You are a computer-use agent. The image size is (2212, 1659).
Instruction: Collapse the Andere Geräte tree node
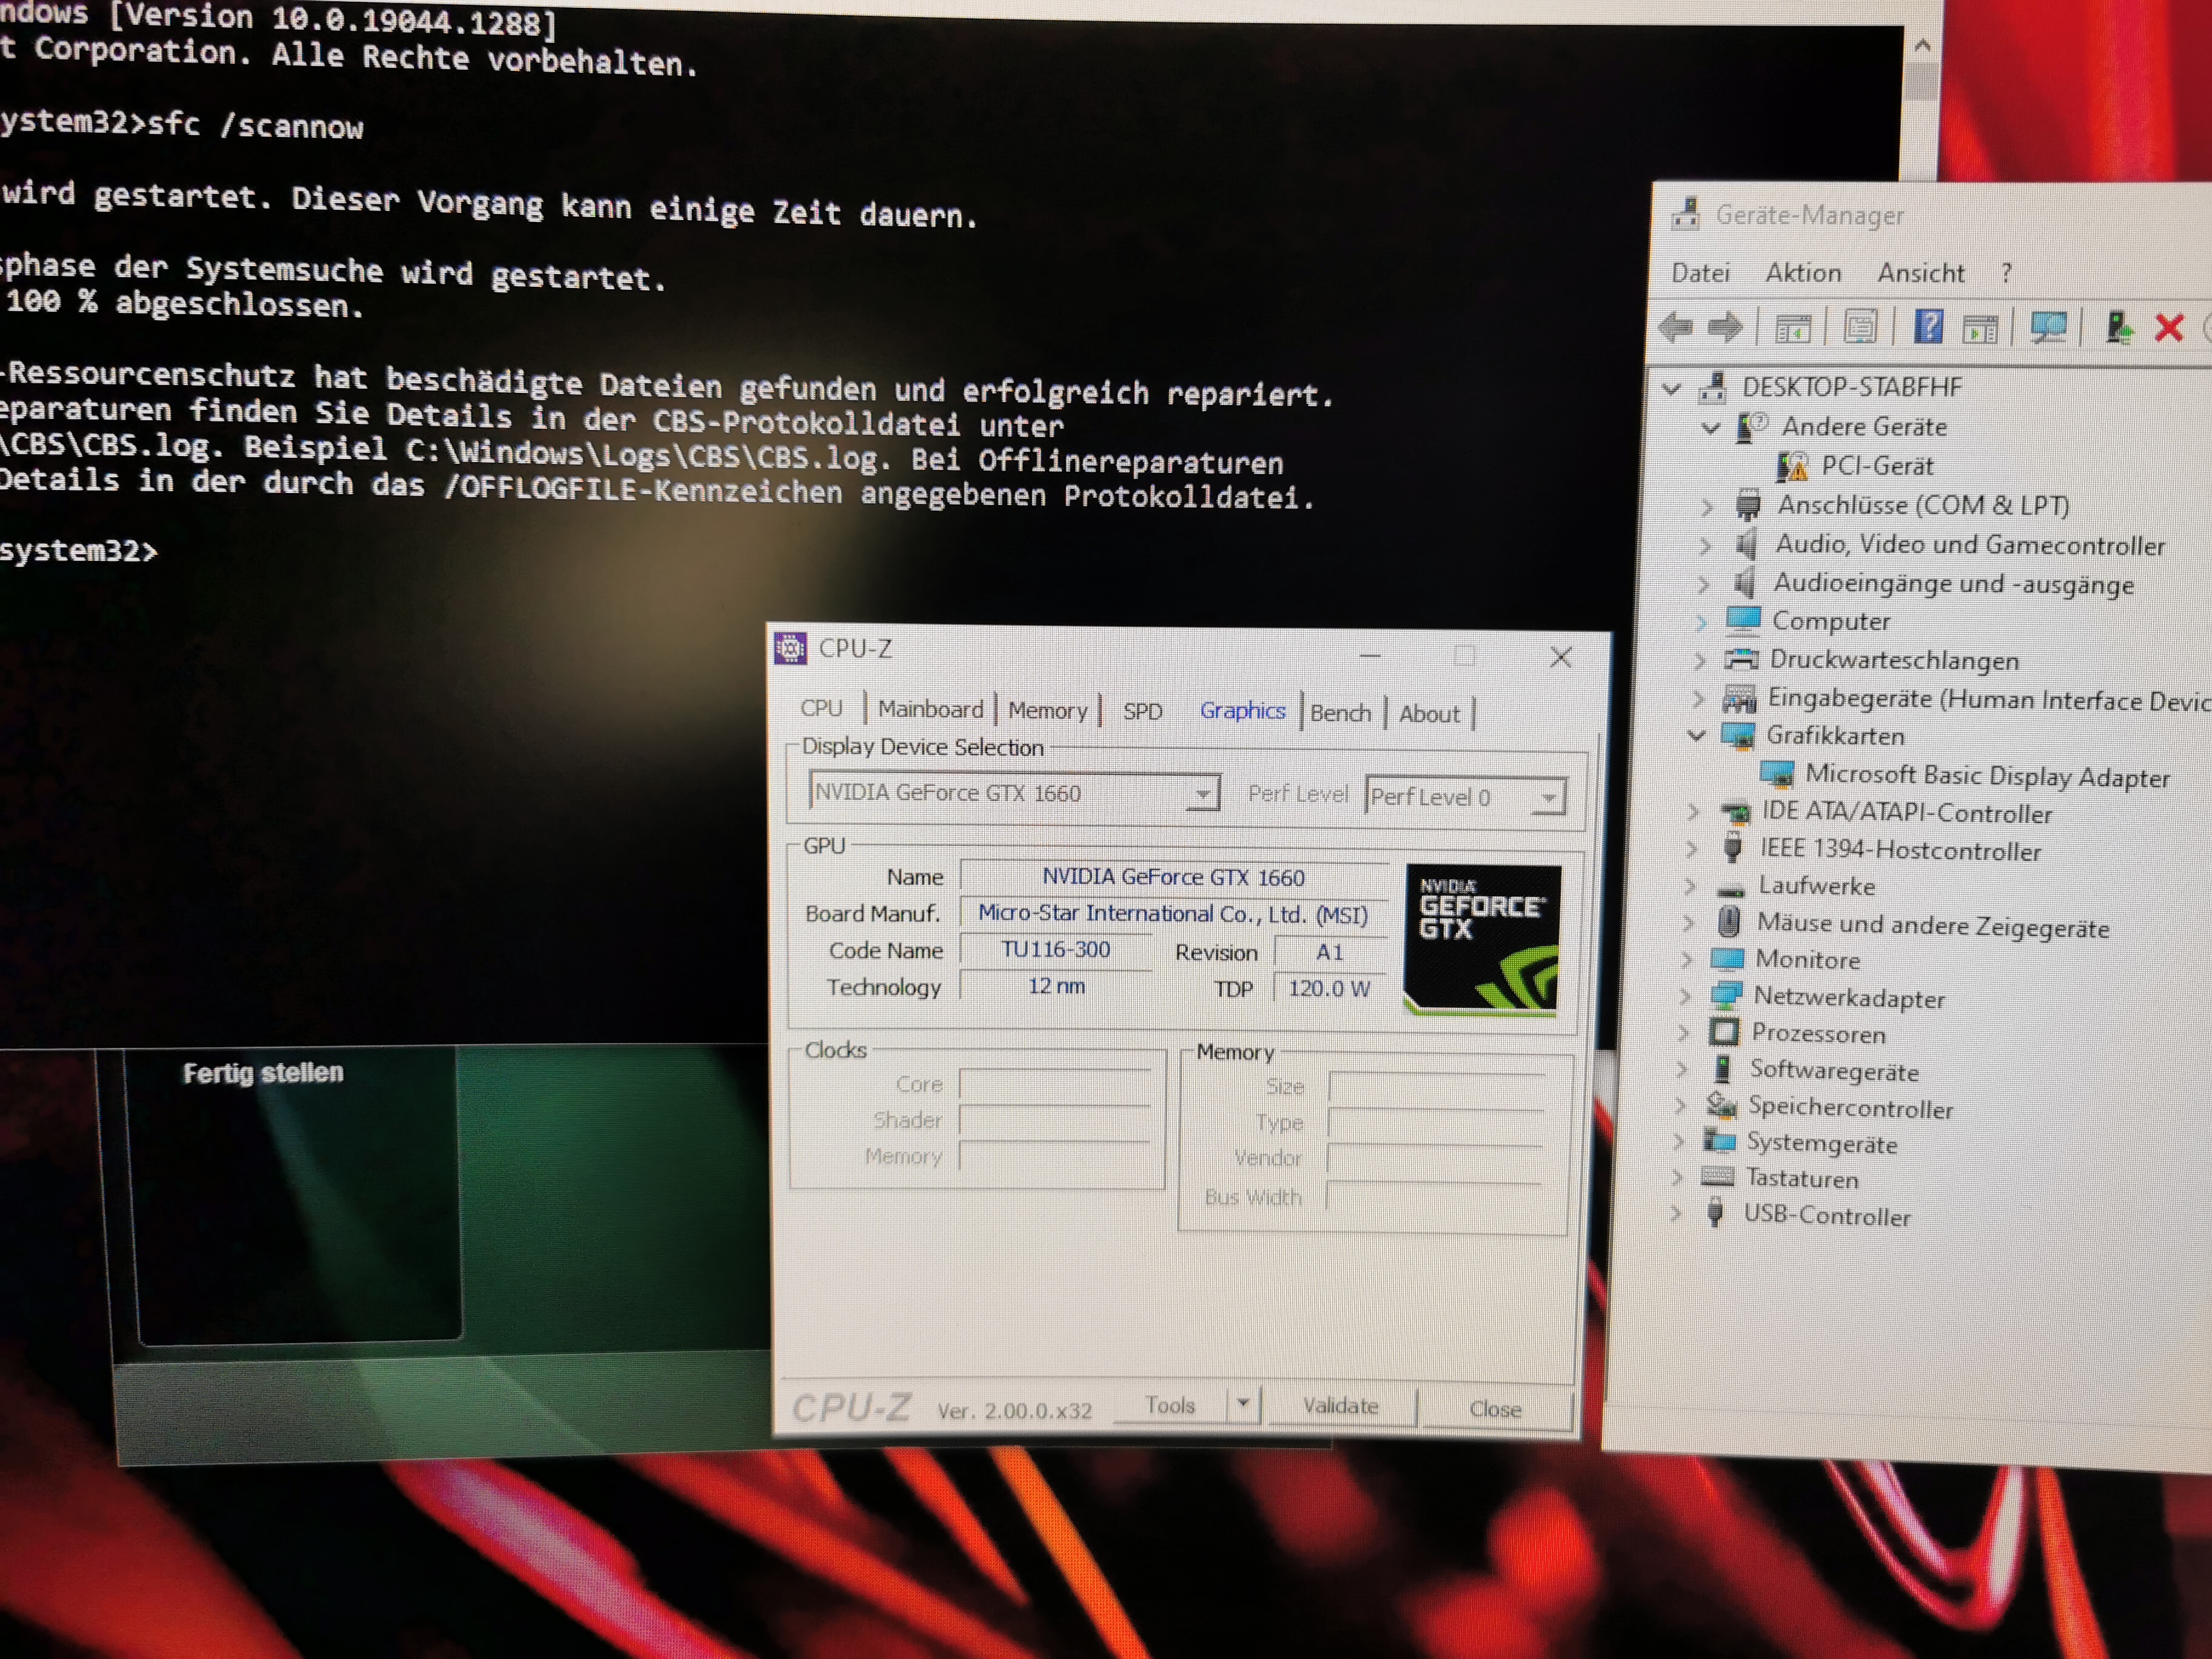1711,428
